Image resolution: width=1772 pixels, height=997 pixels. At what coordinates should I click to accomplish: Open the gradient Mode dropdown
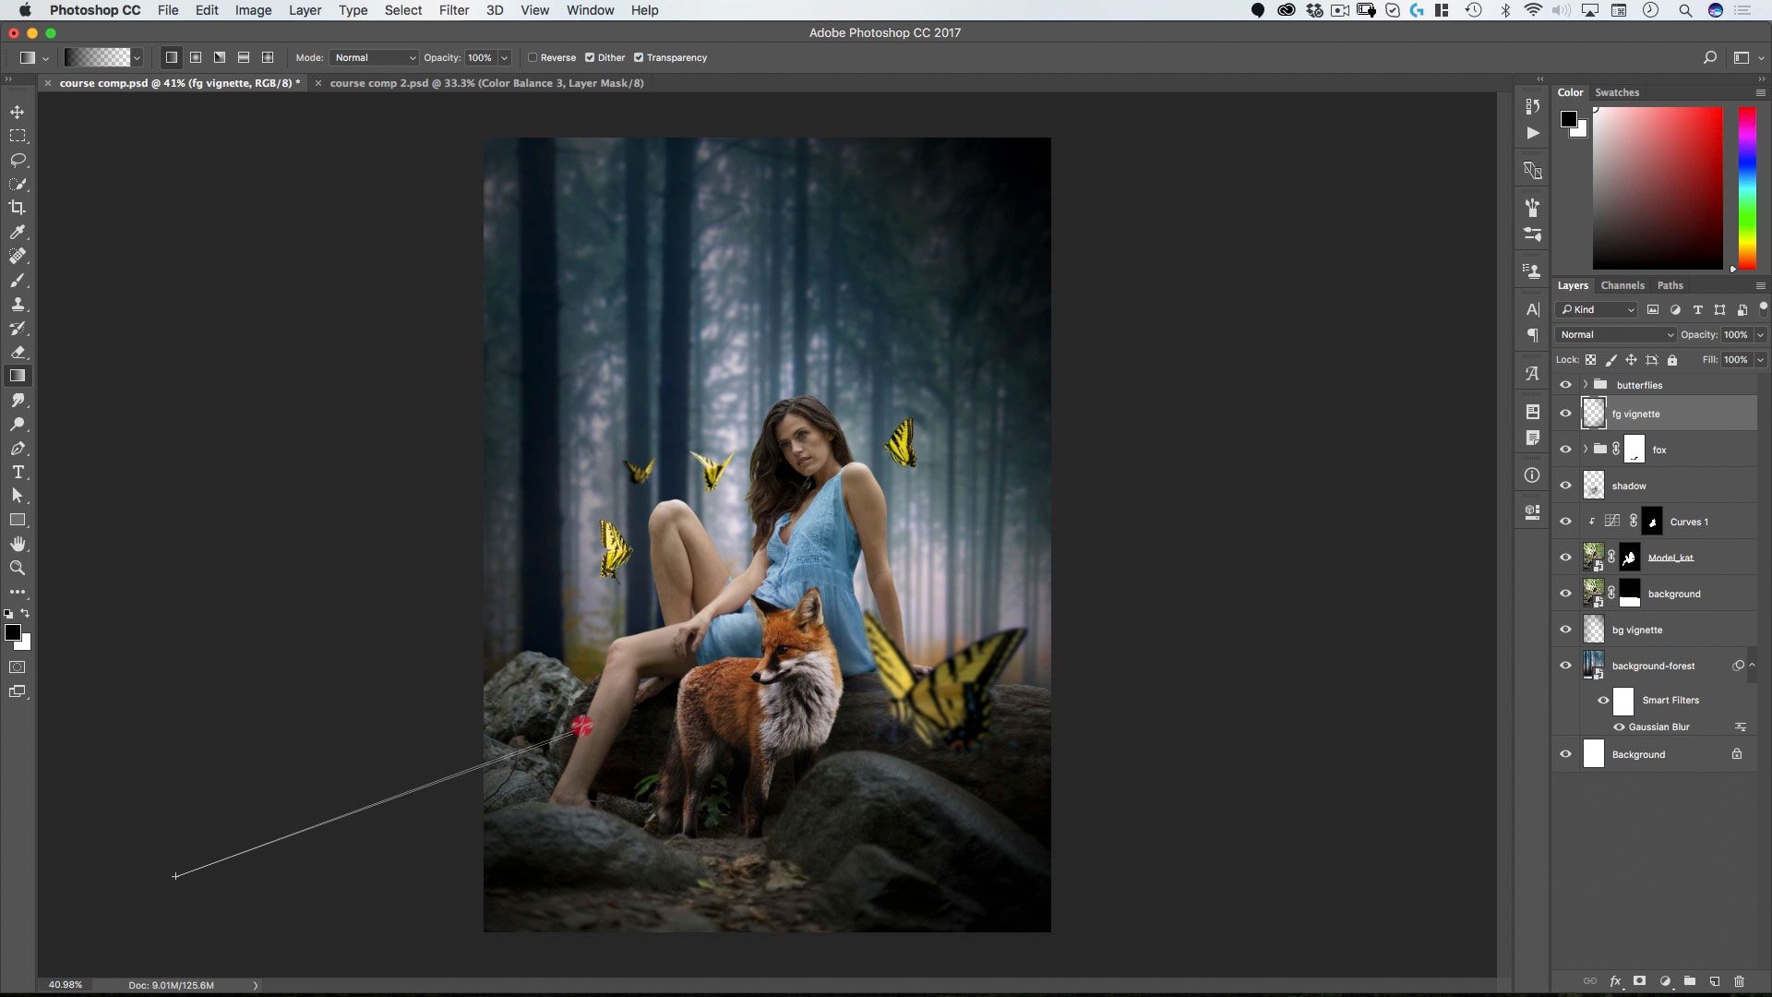coord(374,57)
